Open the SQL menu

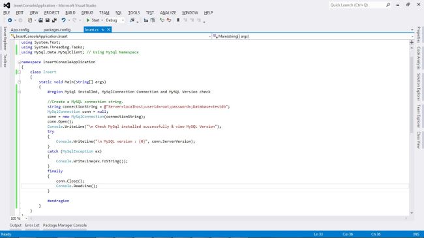coord(119,12)
